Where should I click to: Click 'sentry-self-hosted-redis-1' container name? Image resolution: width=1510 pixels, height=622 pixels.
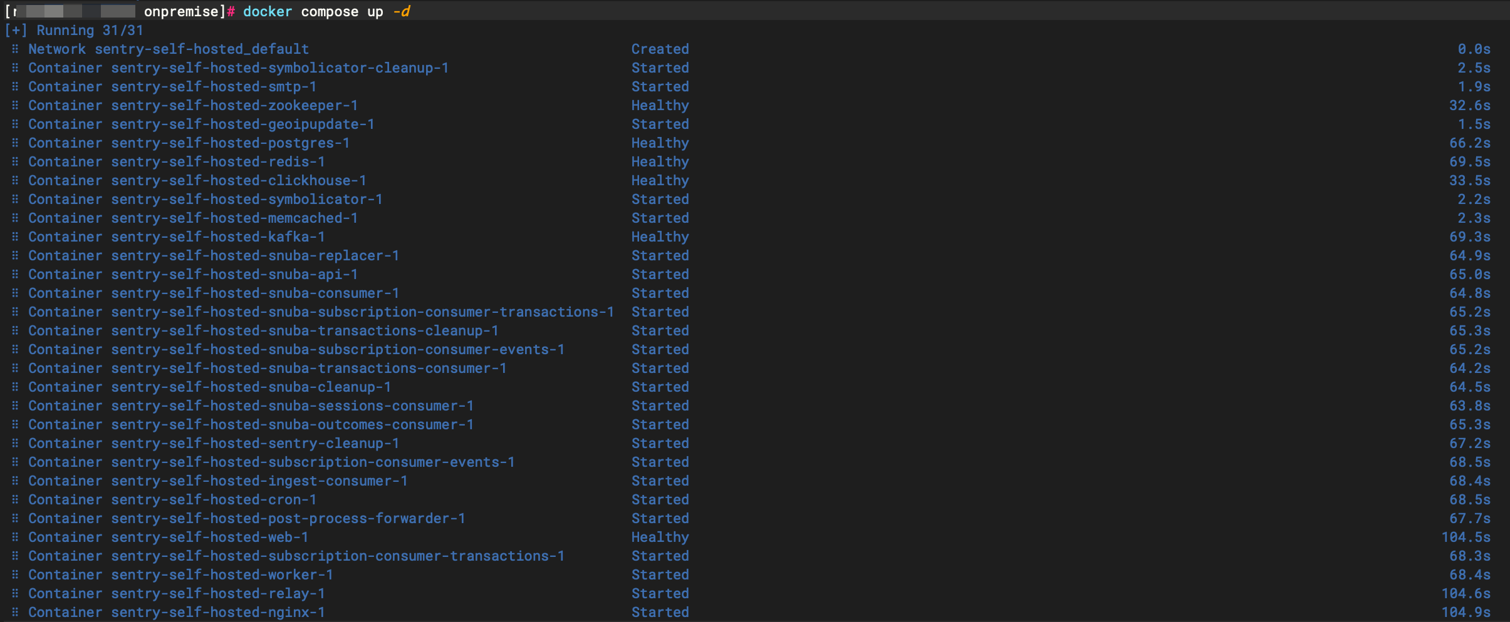click(x=218, y=161)
